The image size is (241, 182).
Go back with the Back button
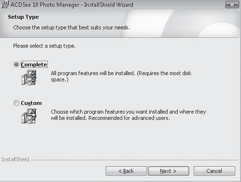(x=126, y=171)
